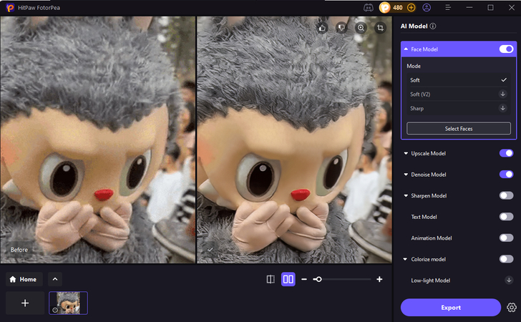Screen dimensions: 521x322
Task: Select the Soft mode option
Action: pyautogui.click(x=459, y=80)
